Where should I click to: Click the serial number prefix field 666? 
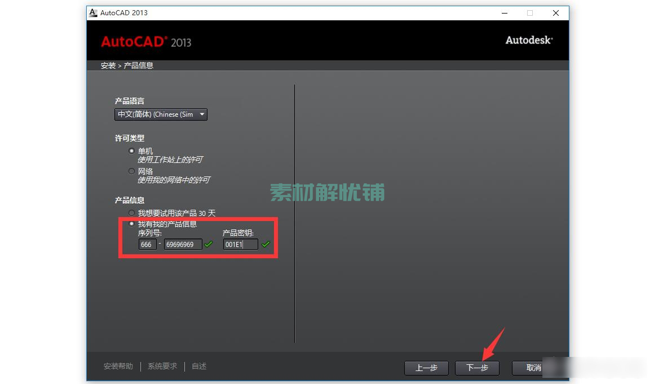tap(147, 244)
